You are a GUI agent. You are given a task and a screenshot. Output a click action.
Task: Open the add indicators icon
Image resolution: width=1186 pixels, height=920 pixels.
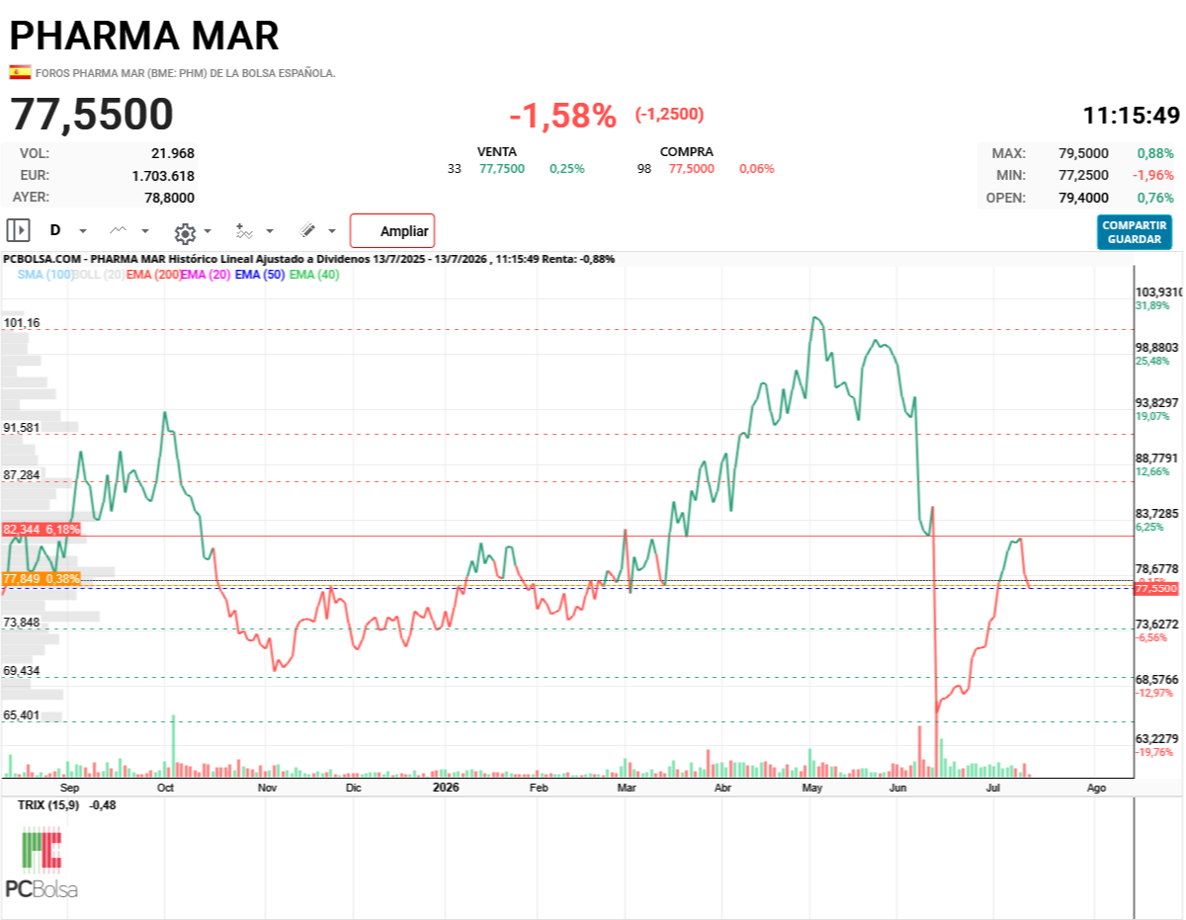(245, 230)
